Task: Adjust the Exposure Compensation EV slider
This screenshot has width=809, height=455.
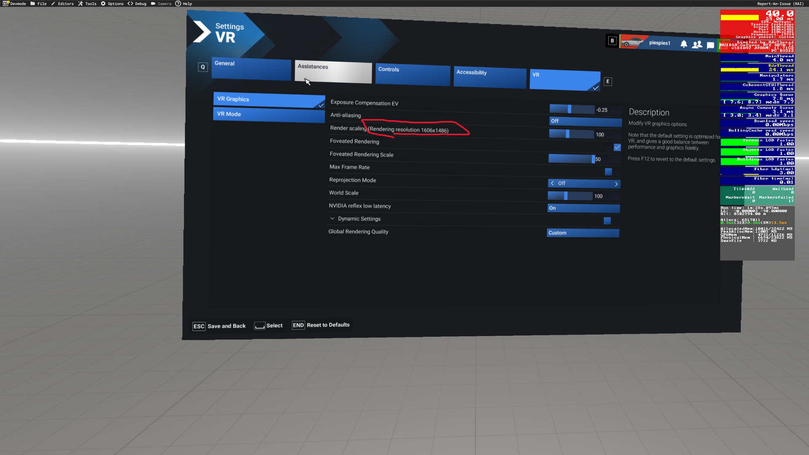Action: 572,109
